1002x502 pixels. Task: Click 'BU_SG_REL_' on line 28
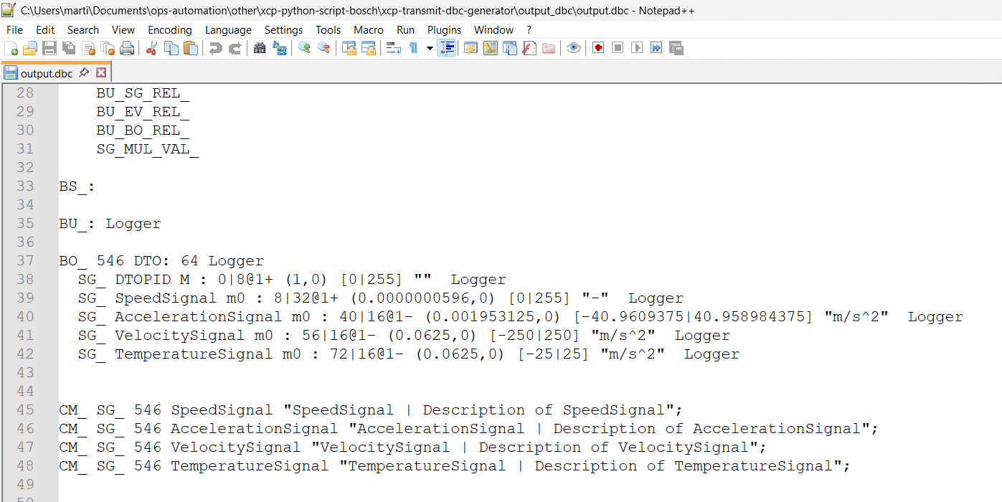pos(143,93)
